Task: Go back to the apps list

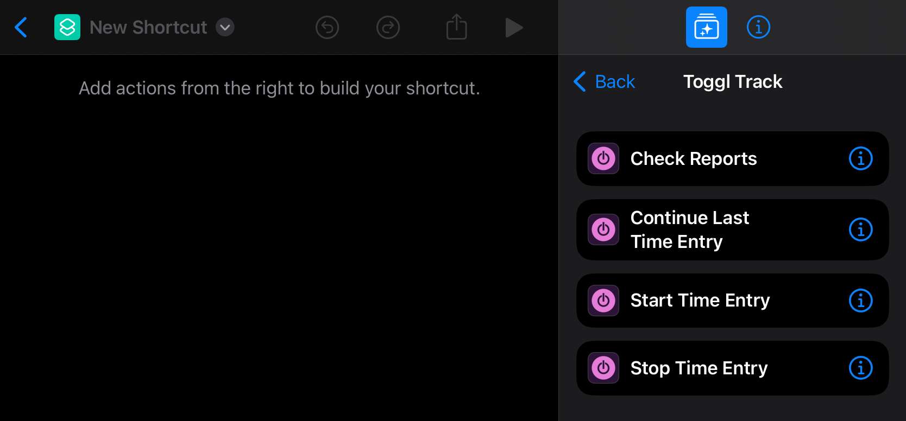Action: (605, 81)
